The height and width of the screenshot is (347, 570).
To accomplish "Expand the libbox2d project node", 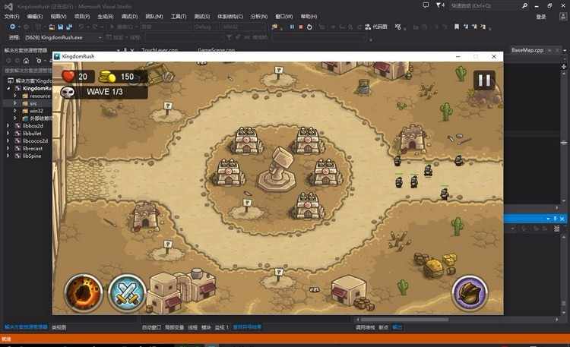I will tap(8, 125).
